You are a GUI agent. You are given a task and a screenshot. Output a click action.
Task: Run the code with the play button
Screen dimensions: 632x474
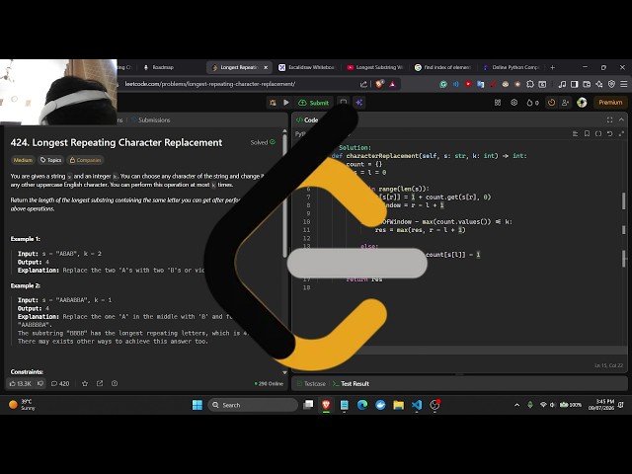point(286,103)
